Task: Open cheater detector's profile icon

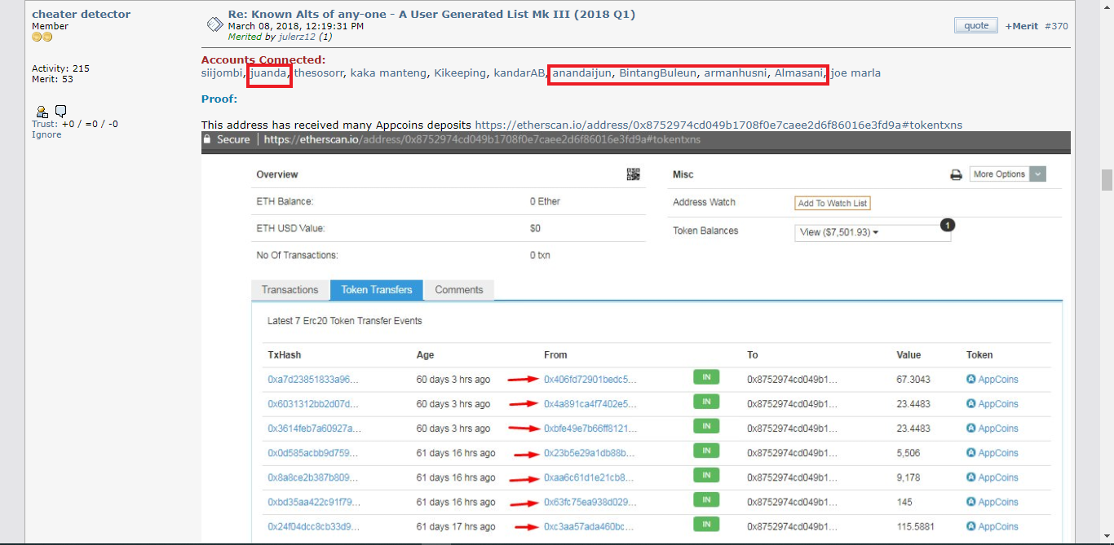Action: tap(42, 112)
